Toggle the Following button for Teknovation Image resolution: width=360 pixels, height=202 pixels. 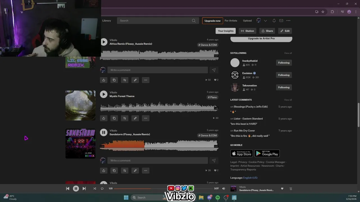click(284, 88)
